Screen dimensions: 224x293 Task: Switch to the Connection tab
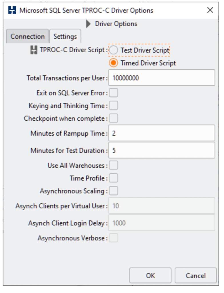coord(27,37)
